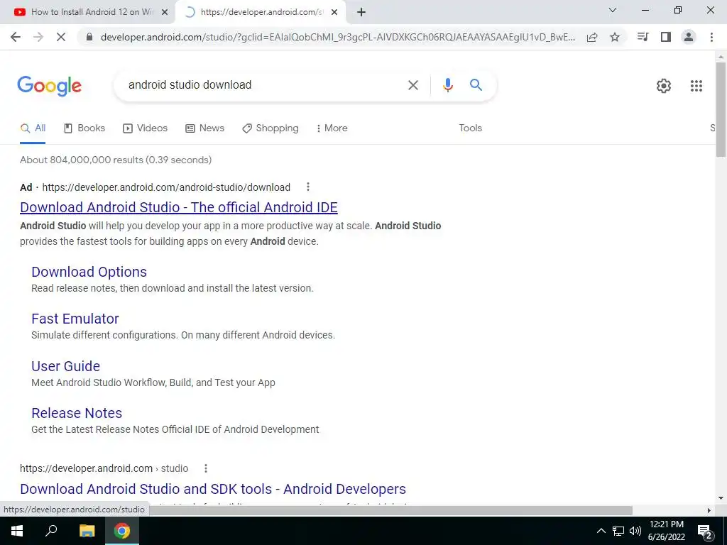Open the Google logo homepage

click(50, 86)
